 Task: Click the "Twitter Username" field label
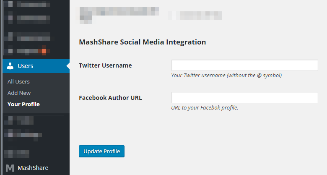tap(105, 65)
